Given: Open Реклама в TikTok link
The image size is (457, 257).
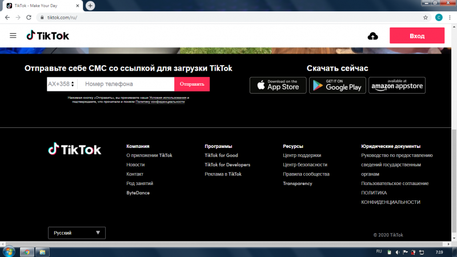Looking at the screenshot, I should 223,174.
